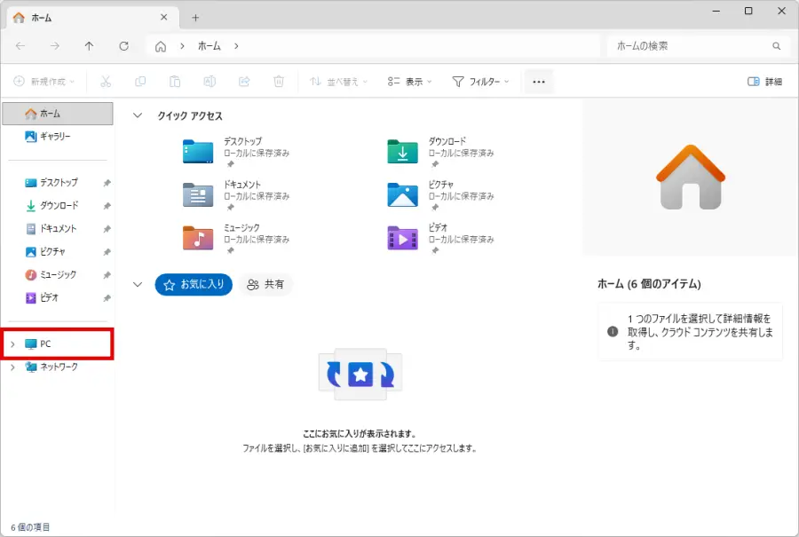Unpin デスクトップ from the sidebar
This screenshot has width=799, height=537.
(107, 183)
